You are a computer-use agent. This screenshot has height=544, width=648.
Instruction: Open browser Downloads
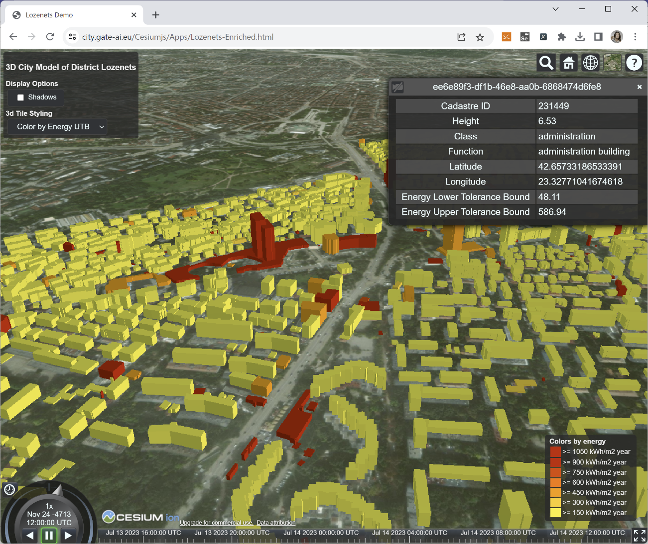coord(580,37)
